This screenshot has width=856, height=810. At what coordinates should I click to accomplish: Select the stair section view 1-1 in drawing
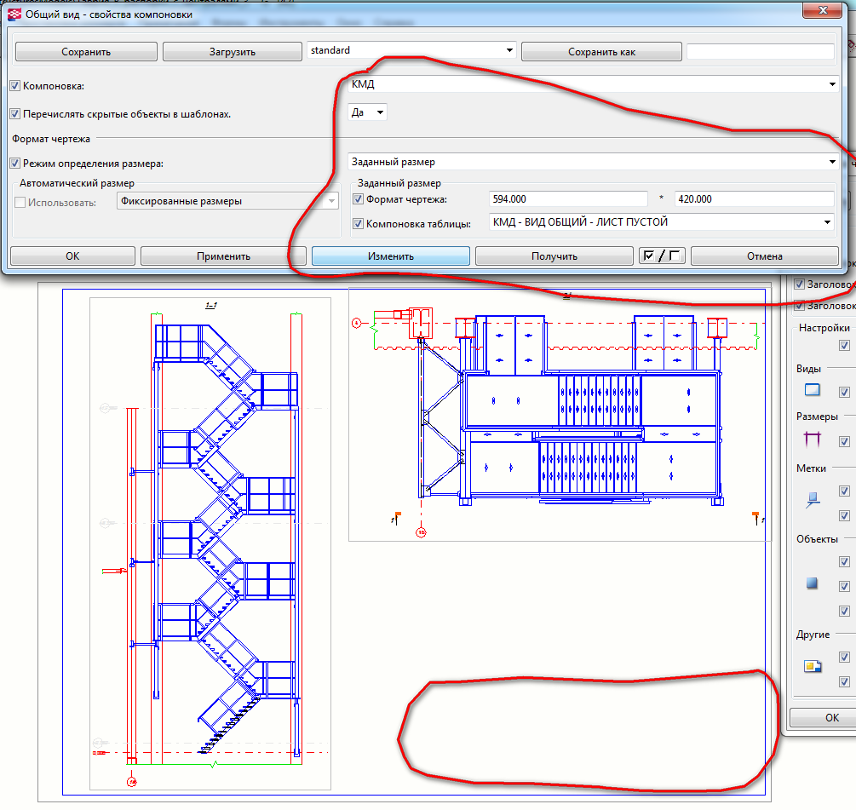click(x=210, y=545)
